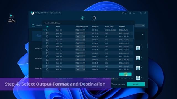Image resolution: width=177 pixels, height=99 pixels.
Task: Click MP4 format icon beside Movie 121 row
Action: (138, 68)
